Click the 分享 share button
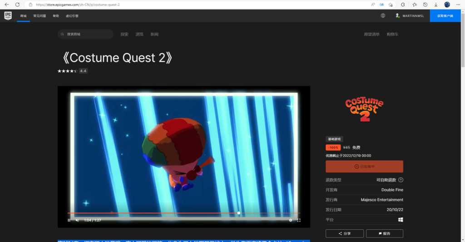 [x=345, y=233]
